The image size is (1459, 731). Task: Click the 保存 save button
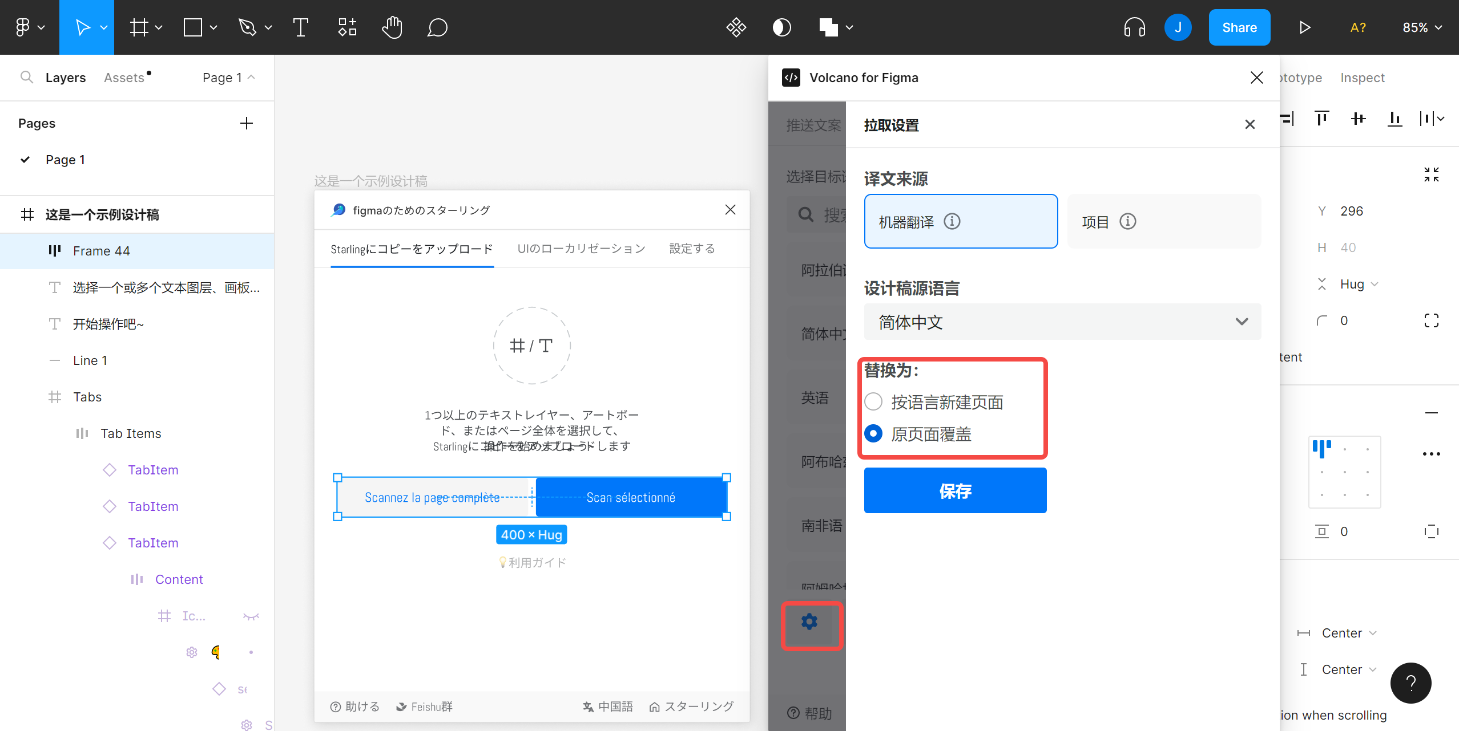click(955, 490)
